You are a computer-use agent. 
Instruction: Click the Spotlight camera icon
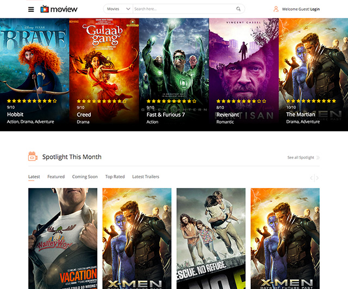[33, 156]
